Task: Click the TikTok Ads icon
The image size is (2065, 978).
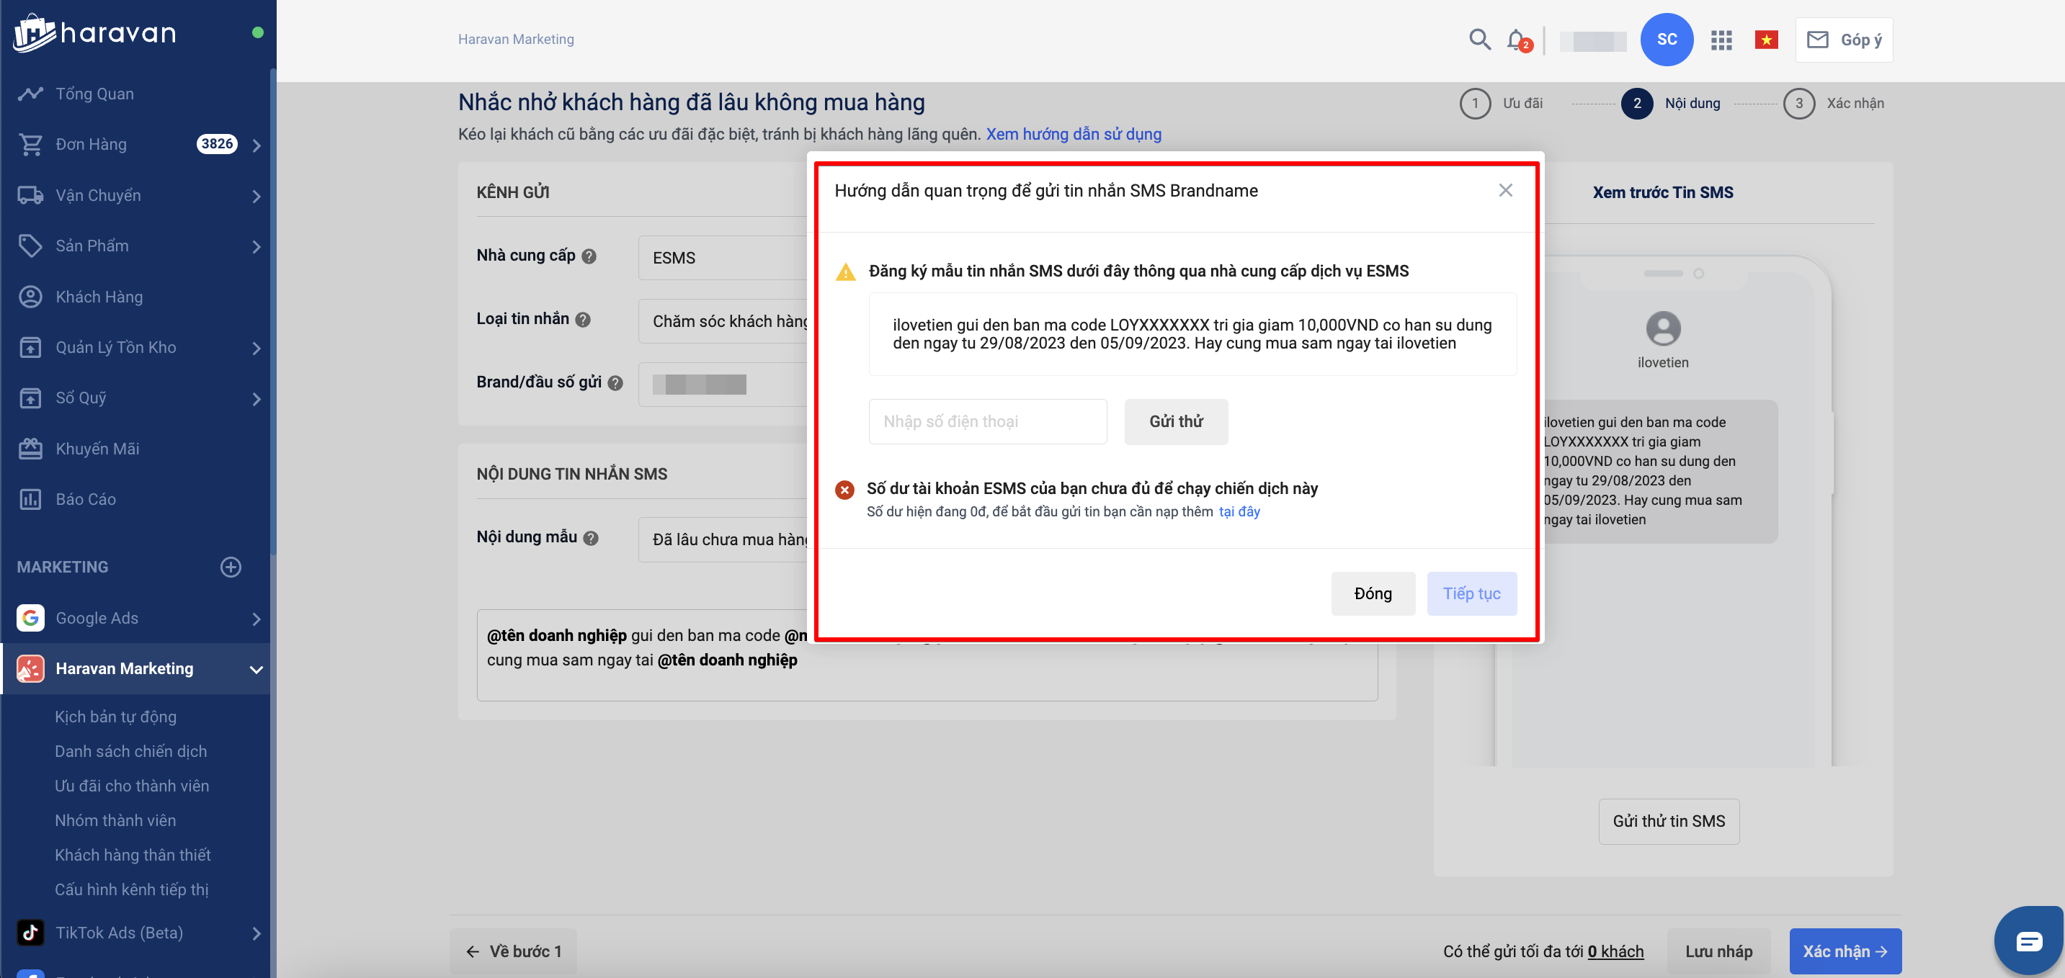Action: point(30,933)
